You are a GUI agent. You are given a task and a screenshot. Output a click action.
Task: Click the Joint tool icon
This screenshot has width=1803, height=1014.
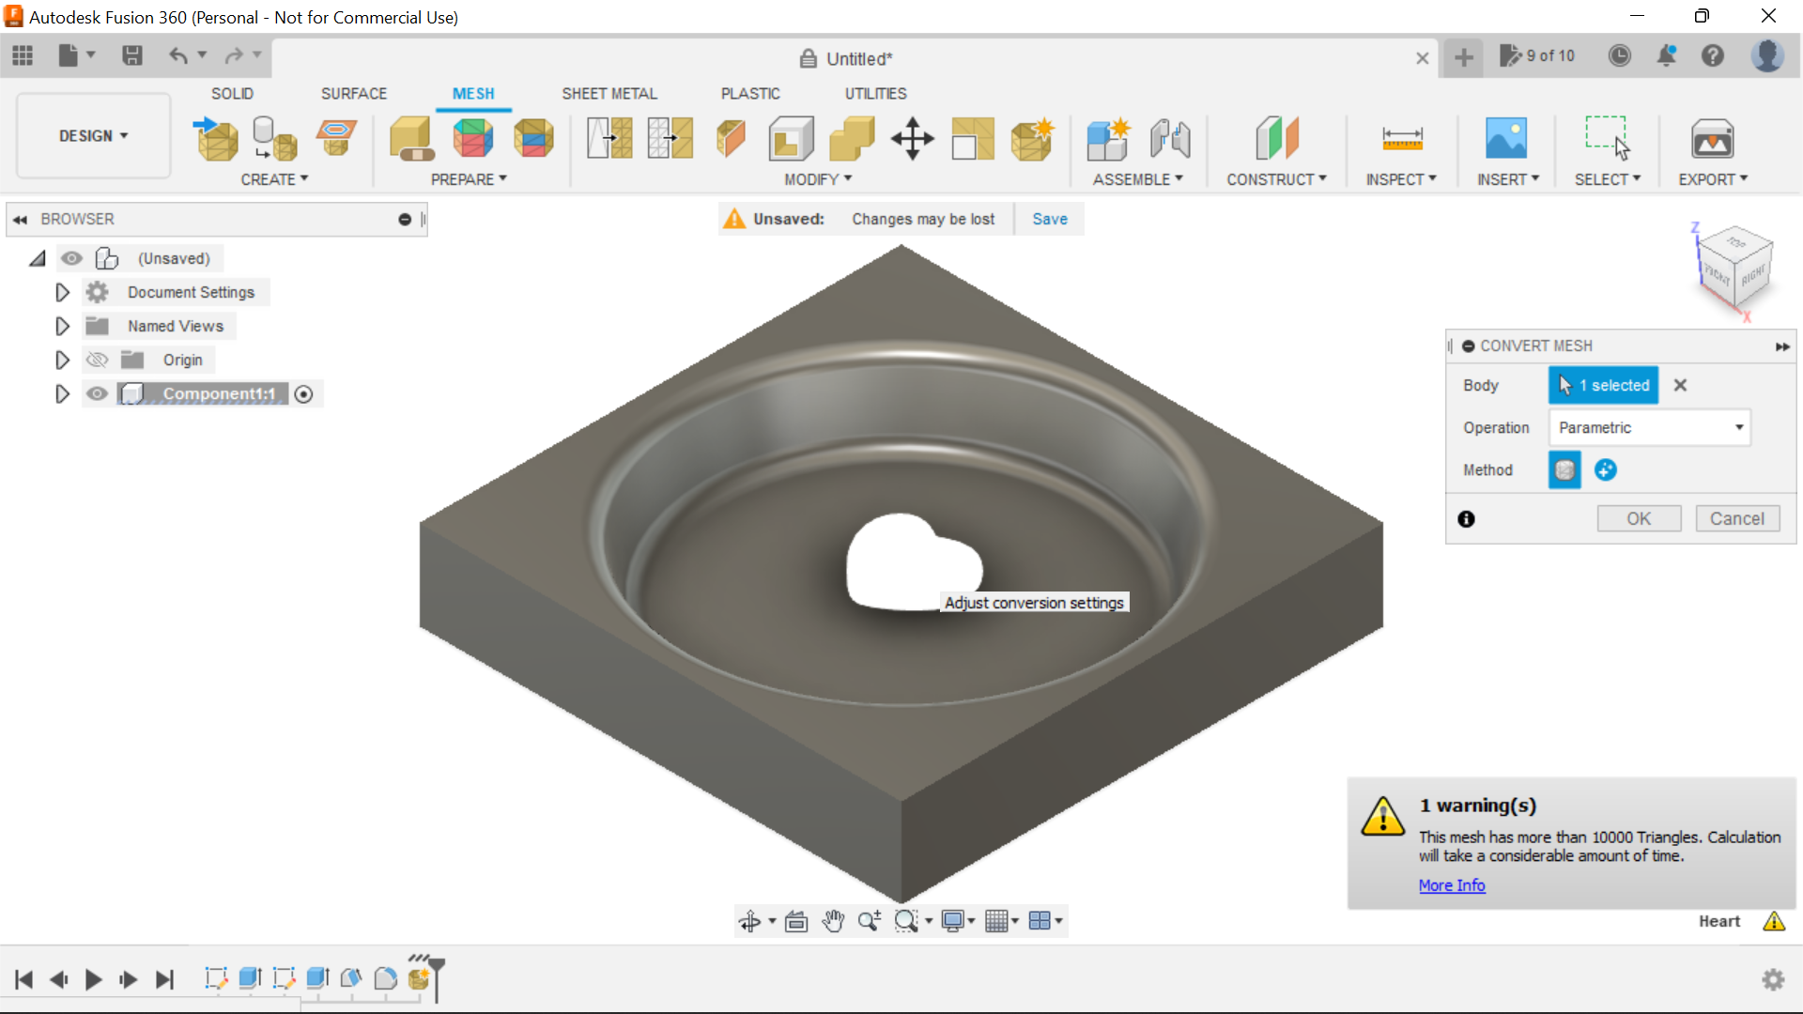(x=1169, y=139)
